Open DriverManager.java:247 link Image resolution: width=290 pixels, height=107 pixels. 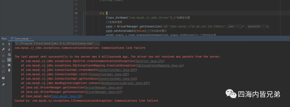coord(104,92)
